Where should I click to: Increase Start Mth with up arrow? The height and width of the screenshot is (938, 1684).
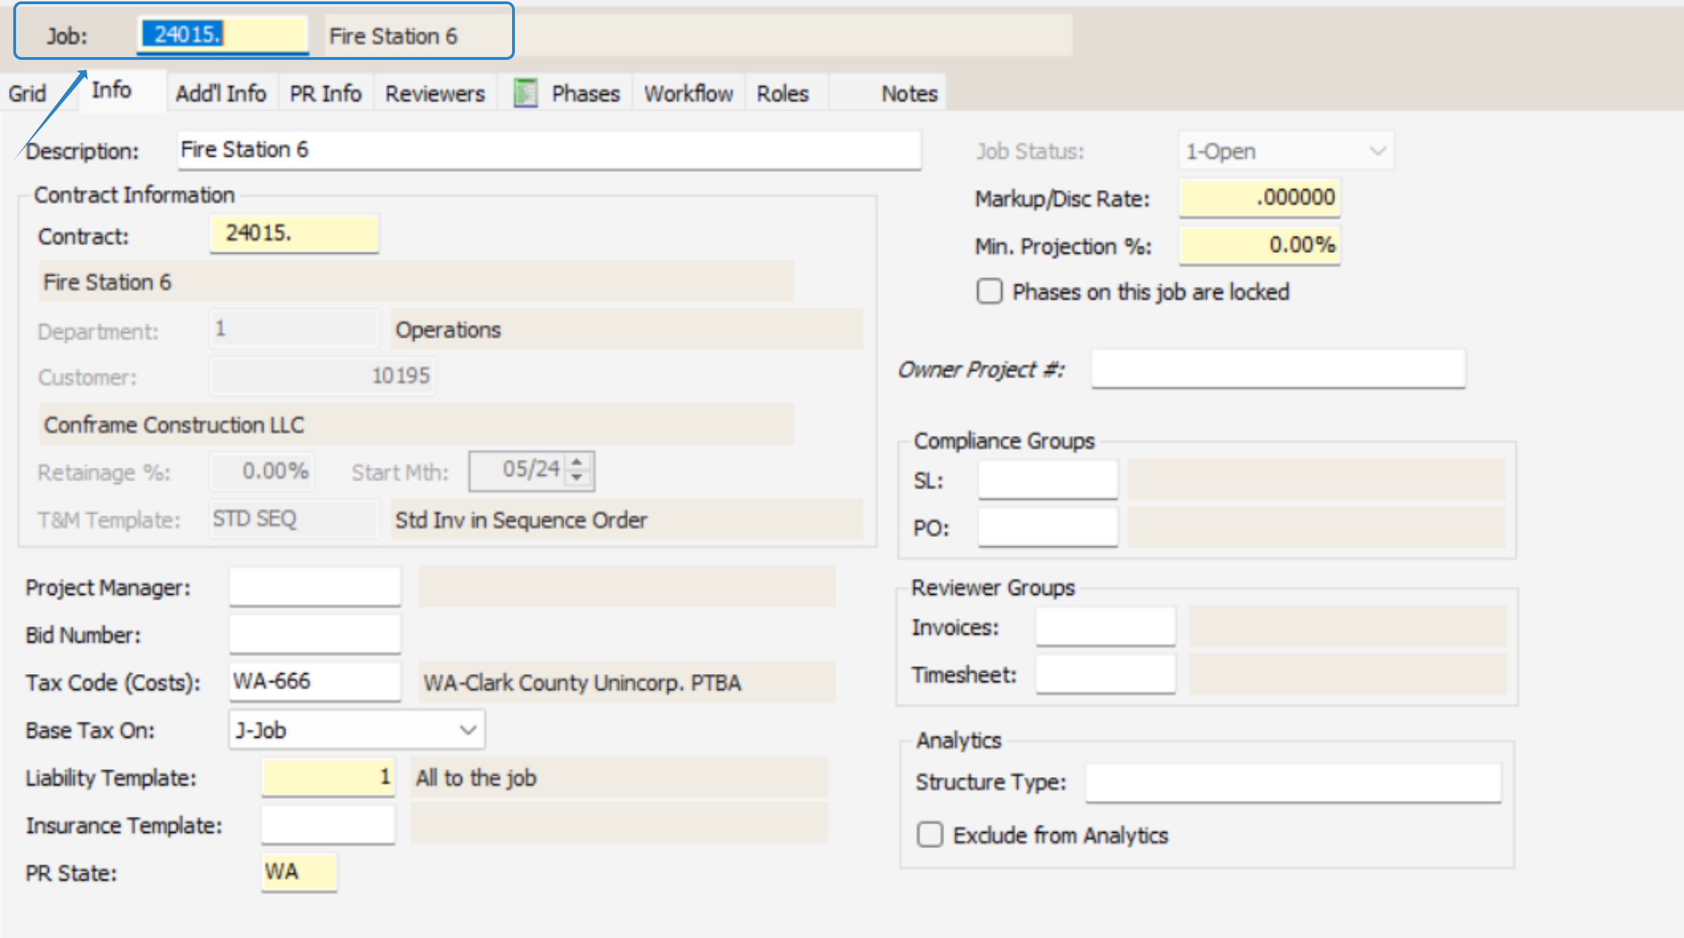pyautogui.click(x=577, y=462)
